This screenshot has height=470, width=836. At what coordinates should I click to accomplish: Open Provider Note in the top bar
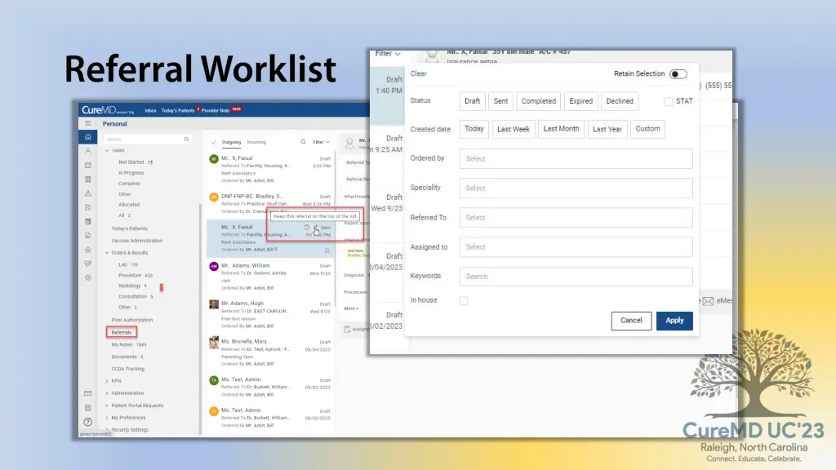[x=216, y=110]
